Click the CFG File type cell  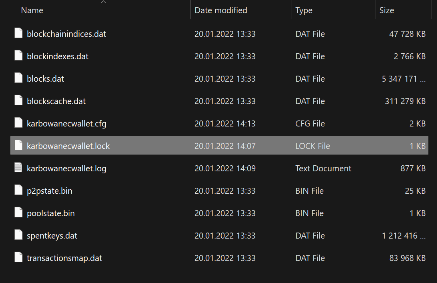[x=310, y=124]
